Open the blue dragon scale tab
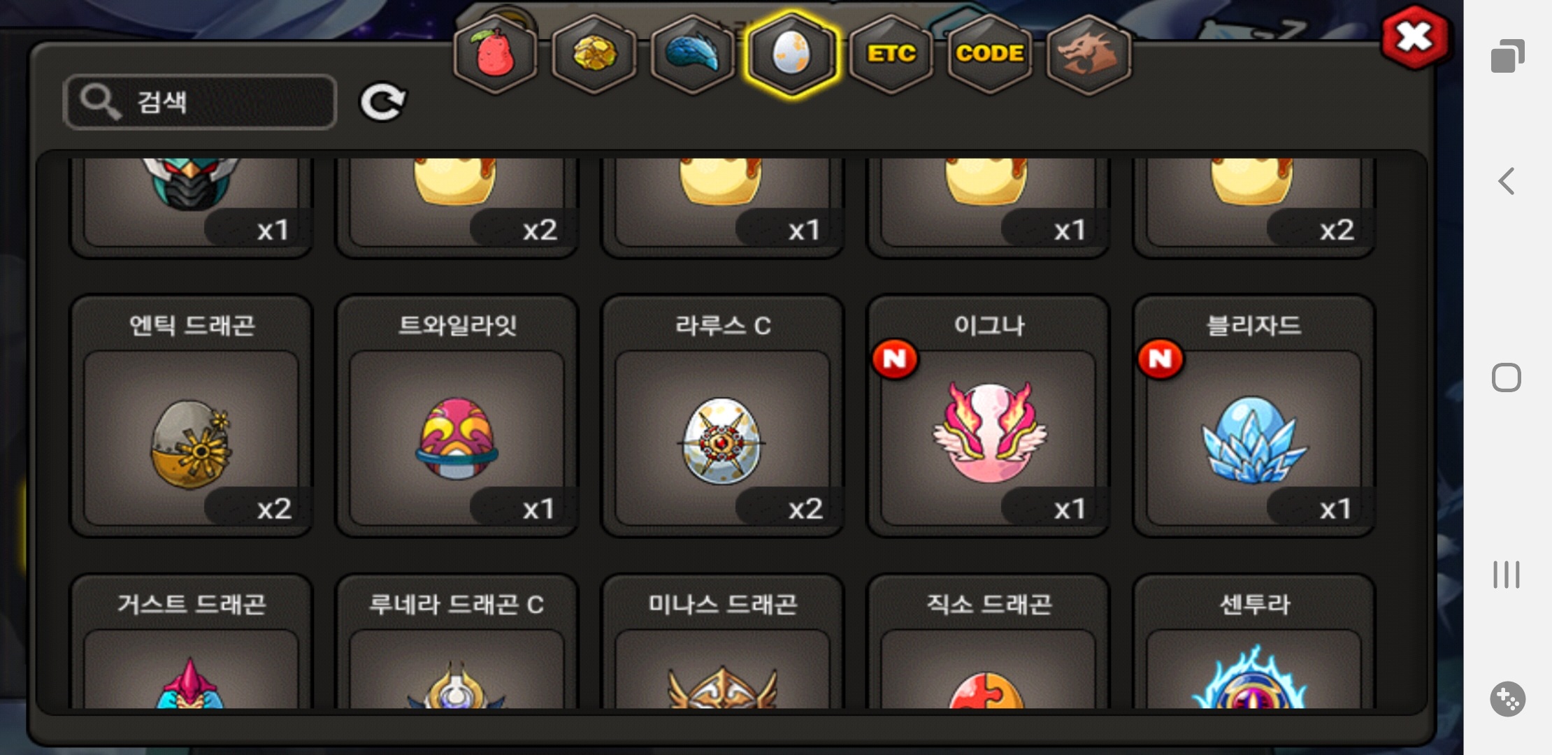Screen dimensions: 1552x755 (x=692, y=55)
